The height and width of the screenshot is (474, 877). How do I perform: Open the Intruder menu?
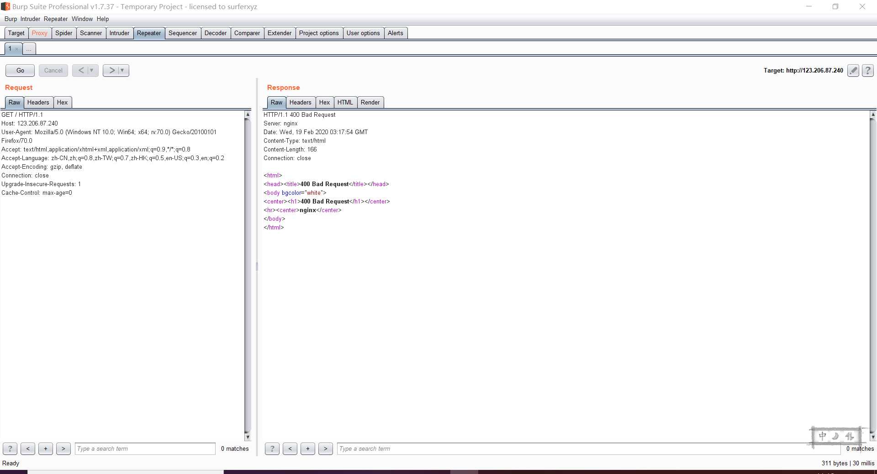(x=30, y=19)
